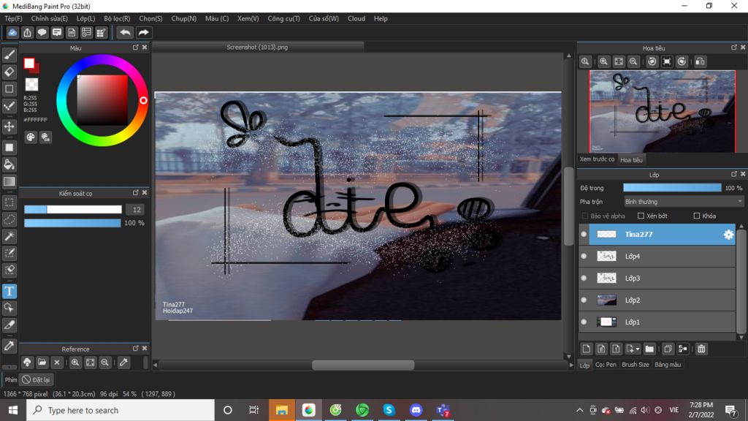This screenshot has width=748, height=421.
Task: Duplicate the layer with the duplicate icon
Action: point(668,349)
